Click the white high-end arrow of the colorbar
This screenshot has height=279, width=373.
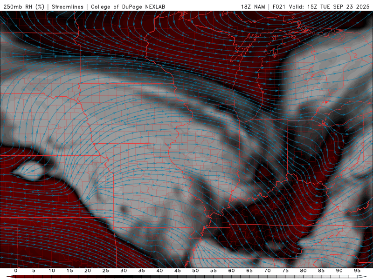click(x=362, y=277)
